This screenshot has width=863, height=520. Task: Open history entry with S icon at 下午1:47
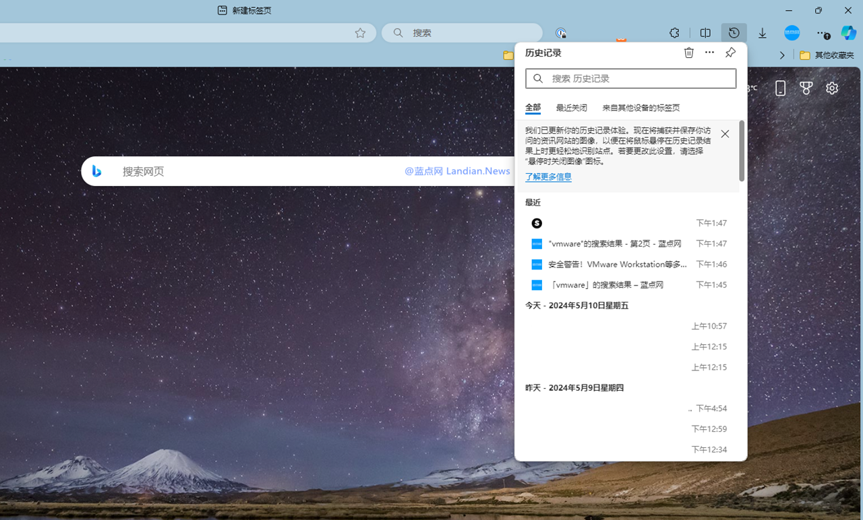coord(628,223)
